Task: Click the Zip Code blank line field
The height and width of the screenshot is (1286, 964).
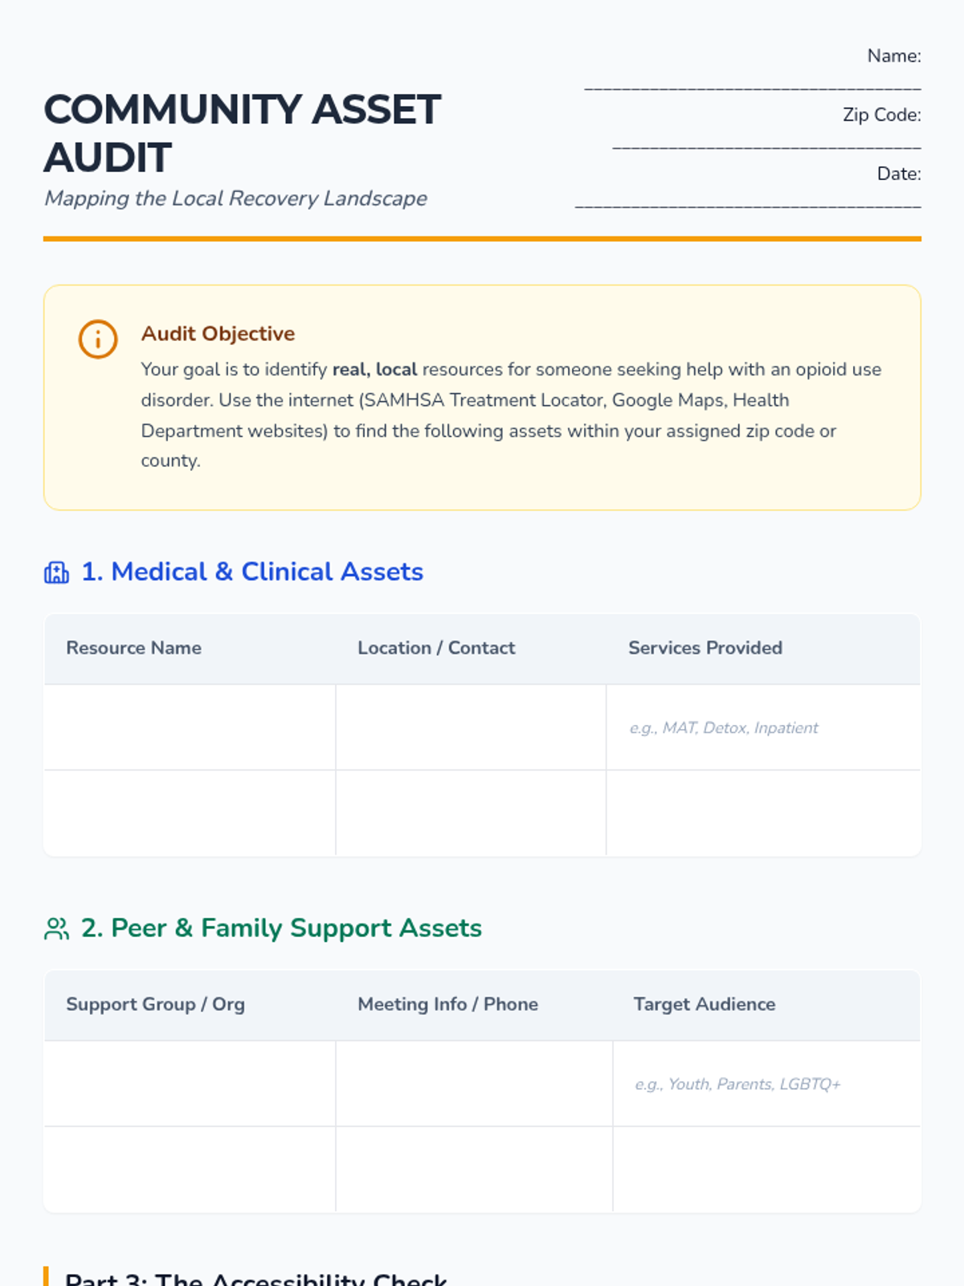Action: coord(766,145)
